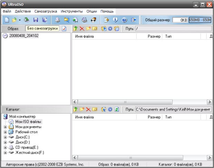
Task: Click the add-to-image icon in catalog toolbar
Action: coord(104,109)
